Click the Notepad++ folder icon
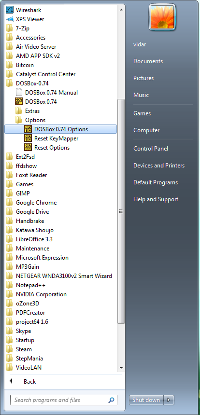This screenshot has width=200, height=415. click(x=10, y=285)
